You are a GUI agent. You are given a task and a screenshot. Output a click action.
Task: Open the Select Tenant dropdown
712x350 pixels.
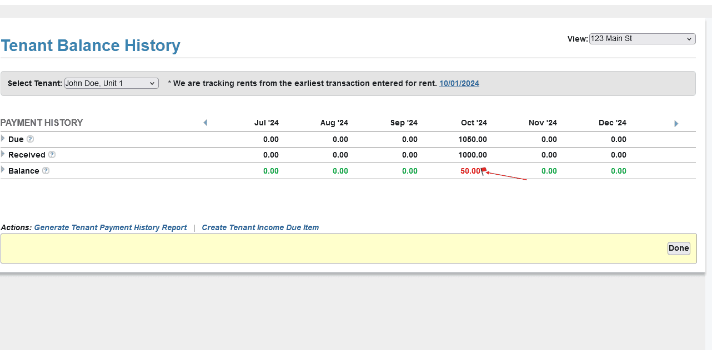pyautogui.click(x=112, y=83)
